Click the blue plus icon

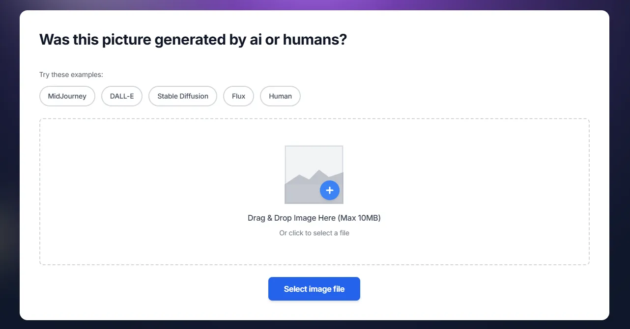click(x=329, y=190)
